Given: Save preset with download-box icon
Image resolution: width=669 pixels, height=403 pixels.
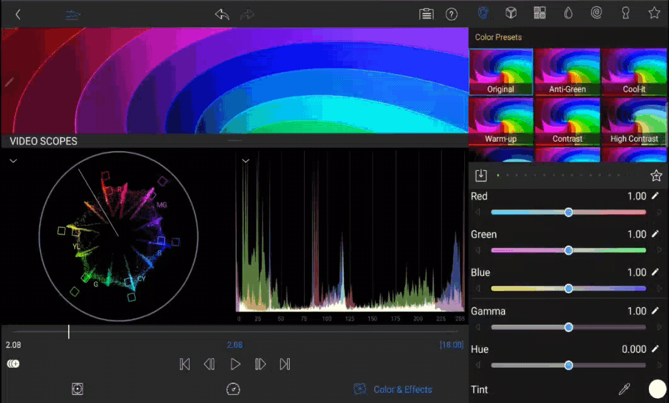Looking at the screenshot, I should (481, 175).
